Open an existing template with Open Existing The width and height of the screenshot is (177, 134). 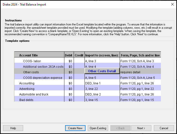pos(98,128)
